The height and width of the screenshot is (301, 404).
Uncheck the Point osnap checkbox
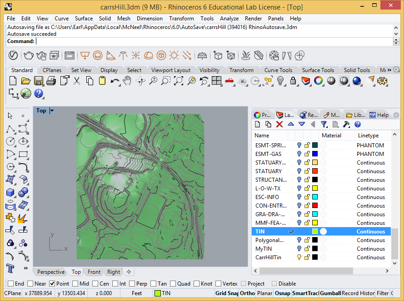[52, 283]
